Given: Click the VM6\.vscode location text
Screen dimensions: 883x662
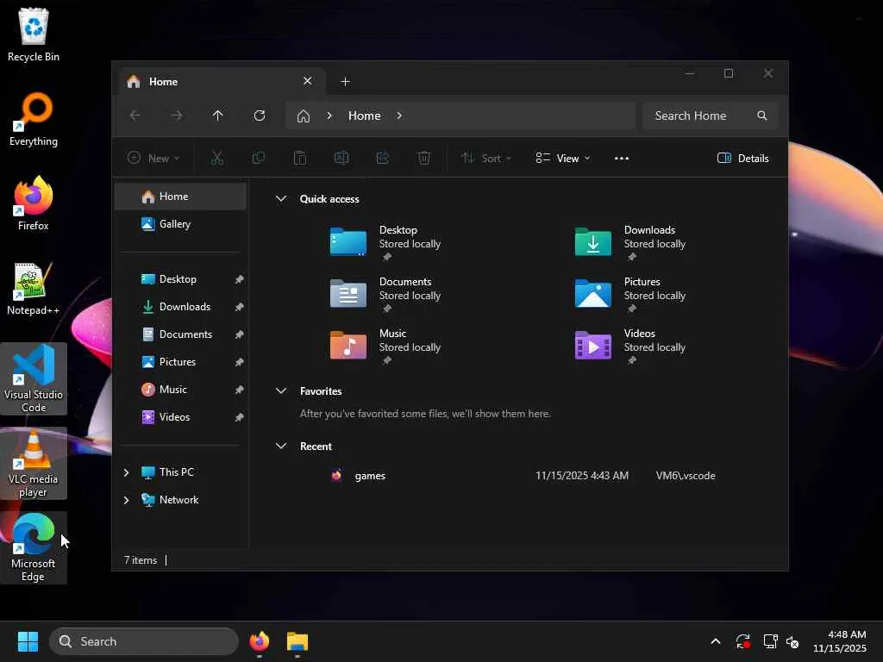Looking at the screenshot, I should point(686,476).
